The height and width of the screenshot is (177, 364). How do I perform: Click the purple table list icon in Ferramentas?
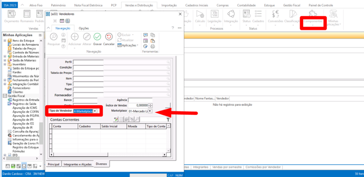145,40
